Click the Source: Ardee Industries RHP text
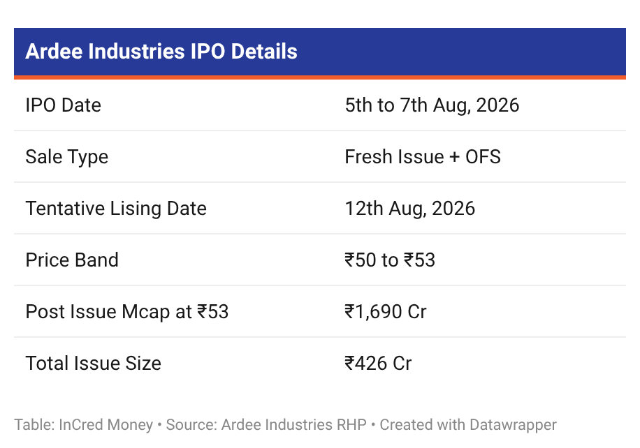640x448 pixels. point(266,425)
